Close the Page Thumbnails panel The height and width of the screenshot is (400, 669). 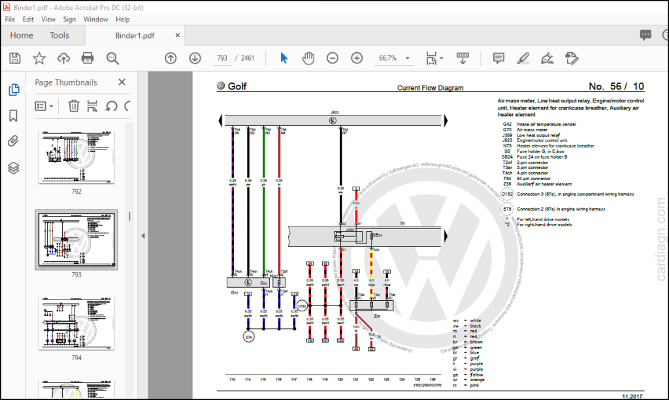coord(122,82)
